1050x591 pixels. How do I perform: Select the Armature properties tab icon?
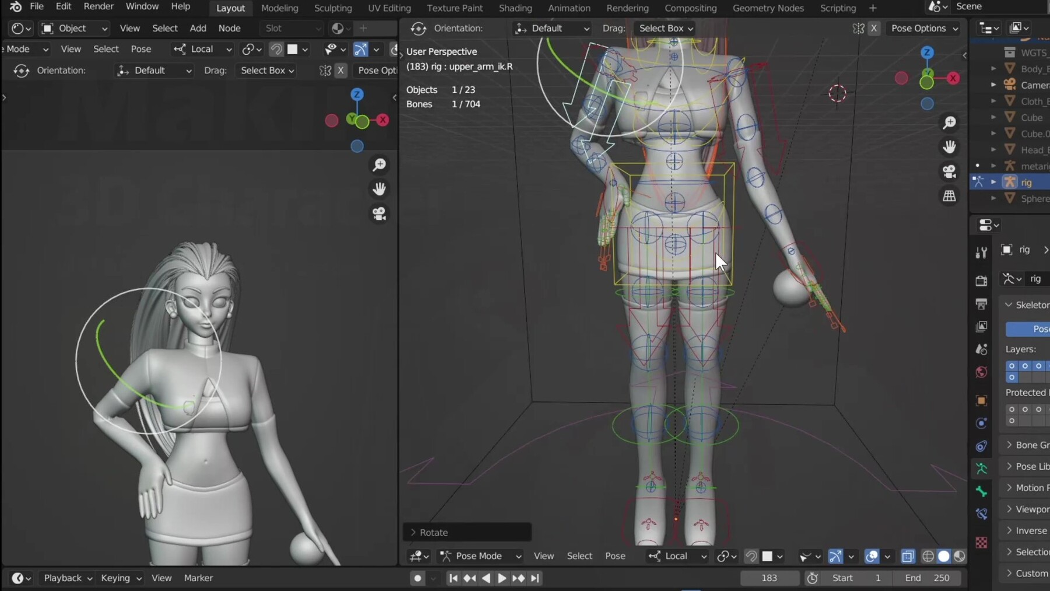tap(981, 468)
